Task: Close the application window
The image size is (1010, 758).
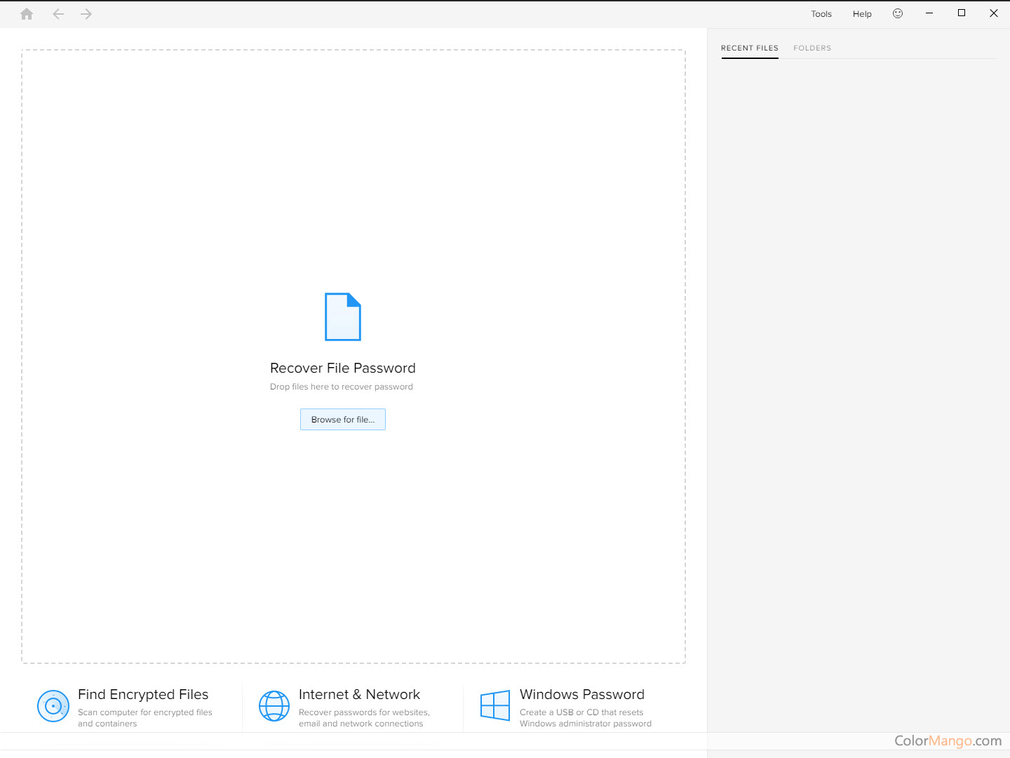Action: click(x=994, y=13)
